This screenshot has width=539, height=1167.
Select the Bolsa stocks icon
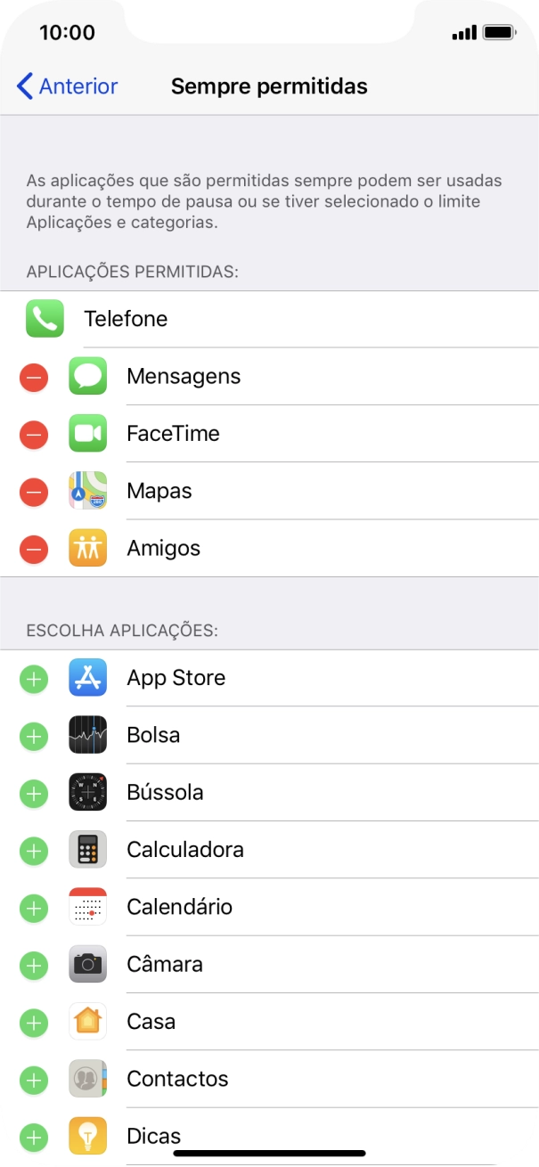87,735
